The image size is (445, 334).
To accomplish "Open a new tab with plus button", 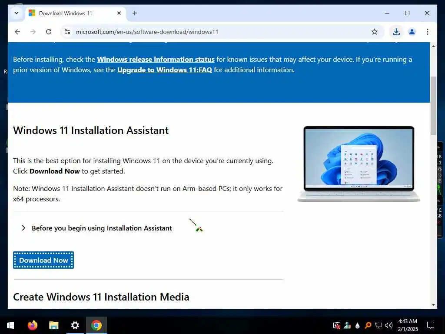I will (135, 13).
